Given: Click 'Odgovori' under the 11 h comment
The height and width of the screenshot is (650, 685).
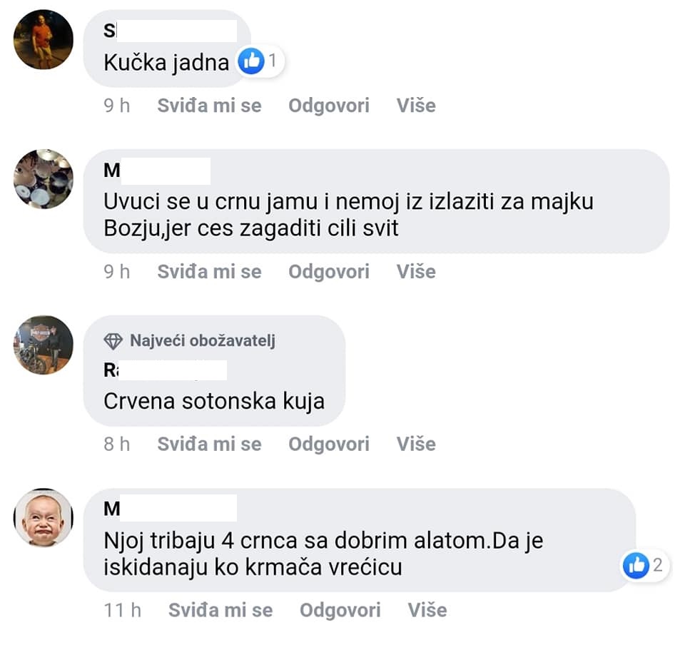Looking at the screenshot, I should coord(340,610).
